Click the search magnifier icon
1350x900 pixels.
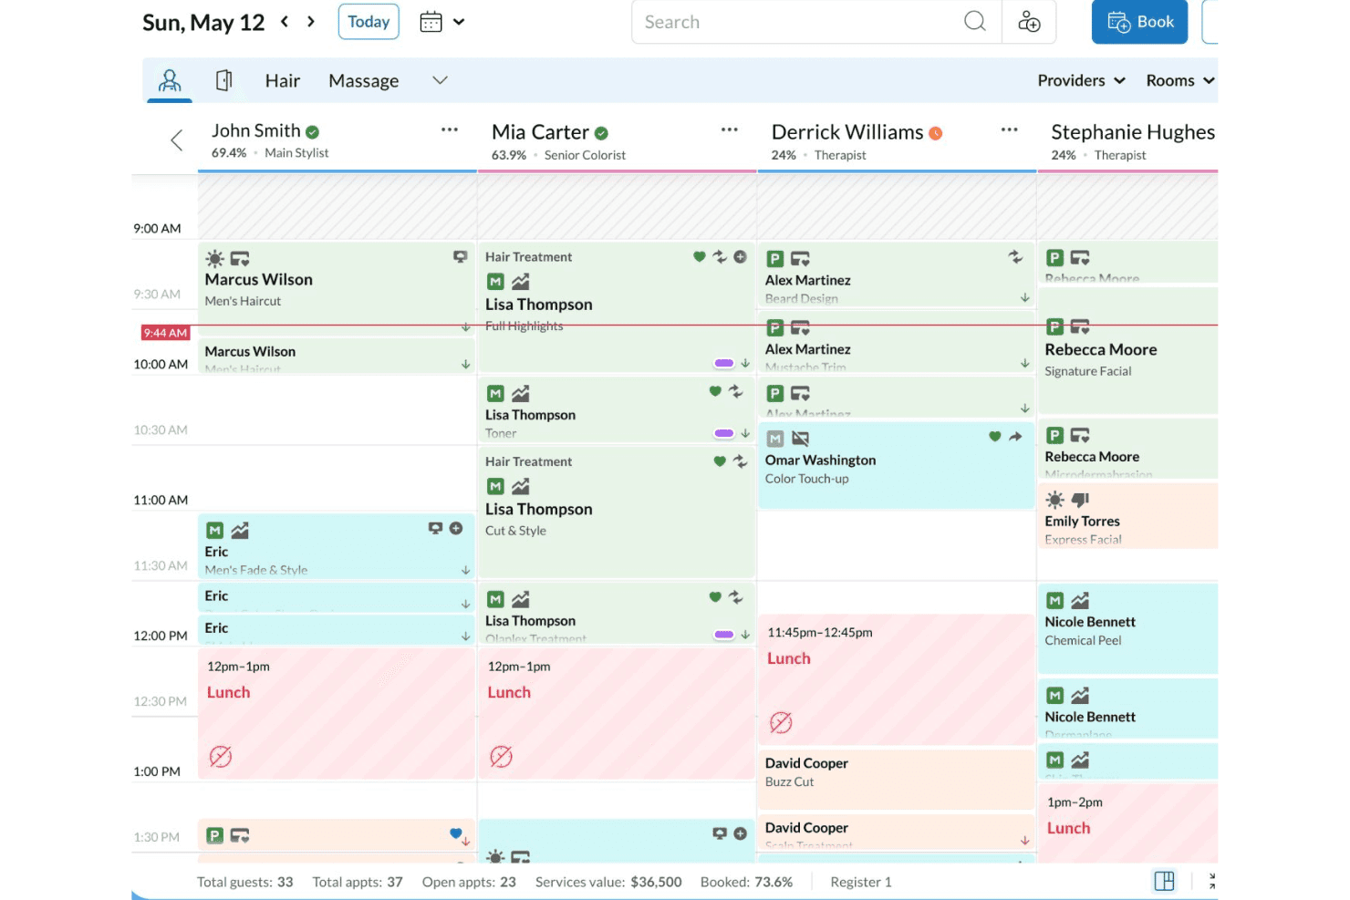point(975,21)
